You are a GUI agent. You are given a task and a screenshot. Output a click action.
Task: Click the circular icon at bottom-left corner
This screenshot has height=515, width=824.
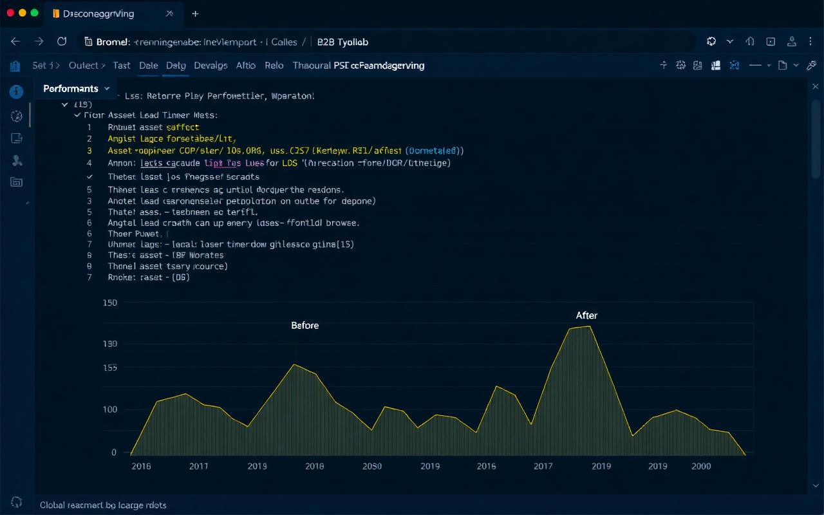pyautogui.click(x=17, y=501)
